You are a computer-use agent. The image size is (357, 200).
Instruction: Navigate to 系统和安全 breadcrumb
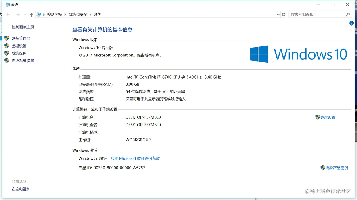coord(78,15)
